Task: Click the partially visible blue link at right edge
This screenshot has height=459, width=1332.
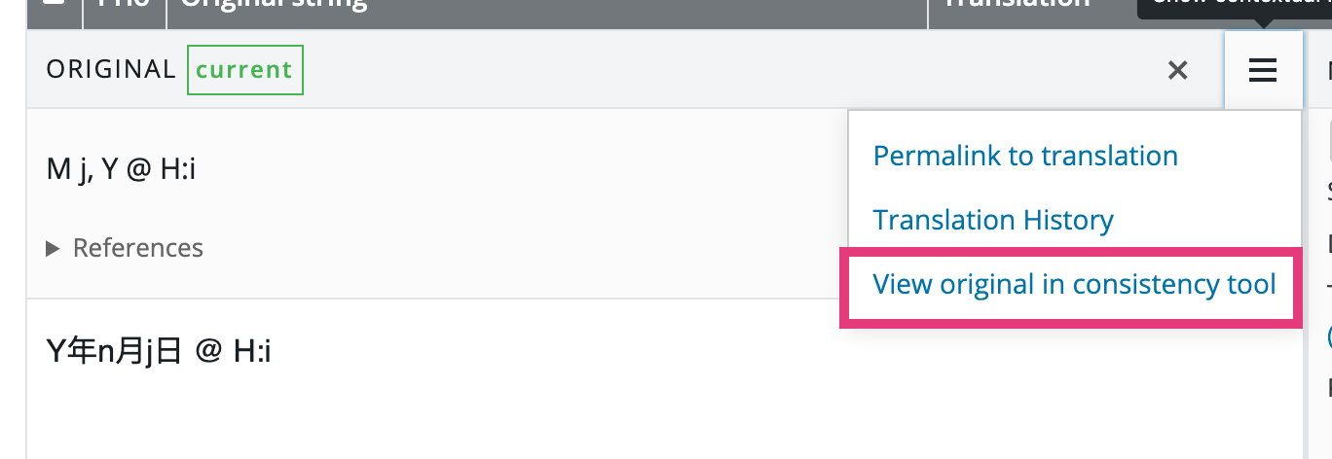Action: [x=1329, y=336]
